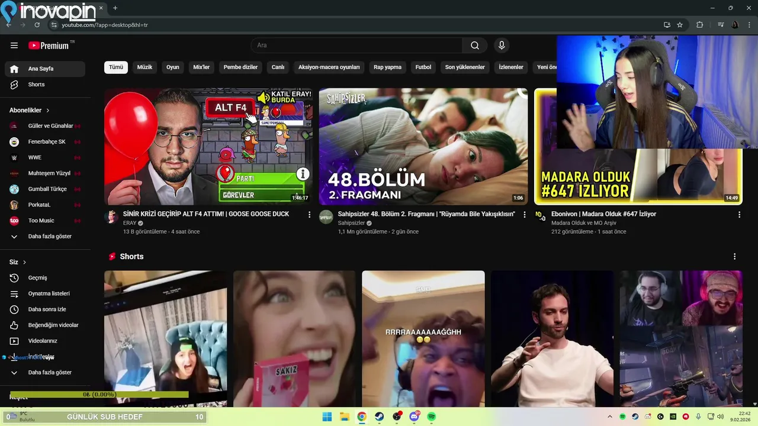Screen dimensions: 758x426
Task: Open the Abonelikler section chevron
Action: (48, 111)
